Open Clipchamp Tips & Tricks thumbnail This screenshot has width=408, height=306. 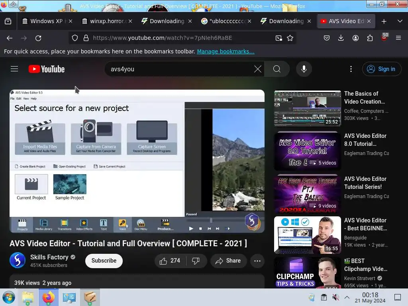(307, 273)
